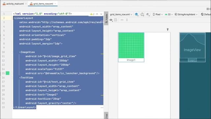This screenshot has width=211, height=119.
Task: Click the warnings indicator showing 2
Action: [x=92, y=14]
